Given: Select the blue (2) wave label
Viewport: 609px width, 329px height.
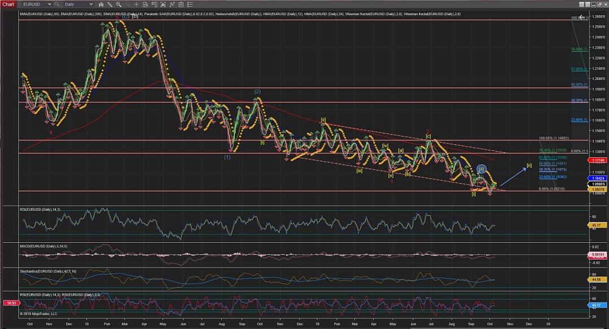Looking at the screenshot, I should (x=257, y=92).
